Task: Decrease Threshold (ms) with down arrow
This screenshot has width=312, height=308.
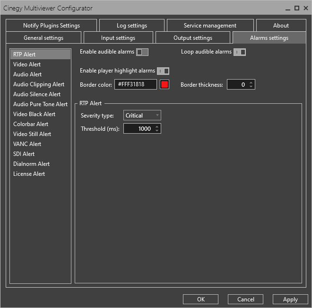Action: [x=157, y=130]
